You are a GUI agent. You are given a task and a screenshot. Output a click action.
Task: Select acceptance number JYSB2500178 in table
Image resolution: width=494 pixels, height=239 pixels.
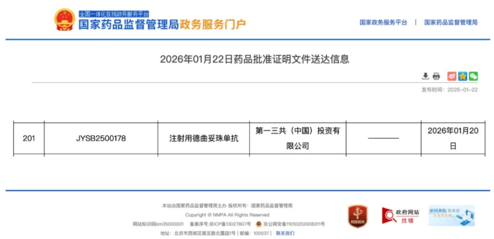(101, 138)
